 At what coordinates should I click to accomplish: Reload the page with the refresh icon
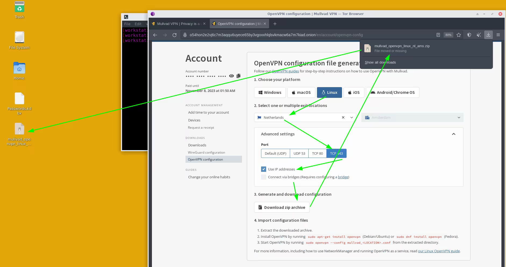(x=174, y=35)
